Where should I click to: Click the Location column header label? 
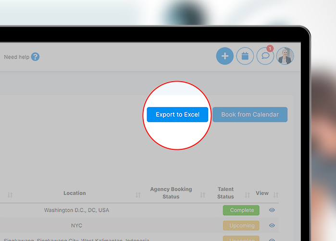coord(75,193)
